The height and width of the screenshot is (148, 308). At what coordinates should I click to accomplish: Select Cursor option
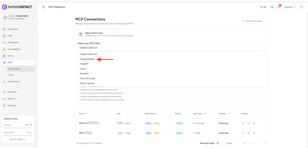click(x=172, y=69)
